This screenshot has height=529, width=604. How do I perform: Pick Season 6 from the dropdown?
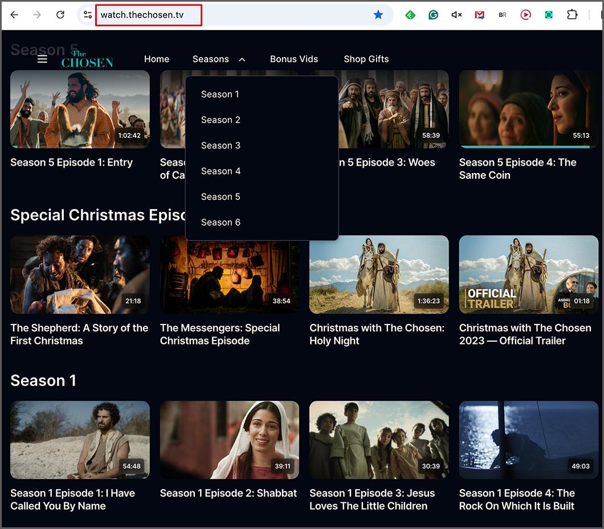pos(221,223)
